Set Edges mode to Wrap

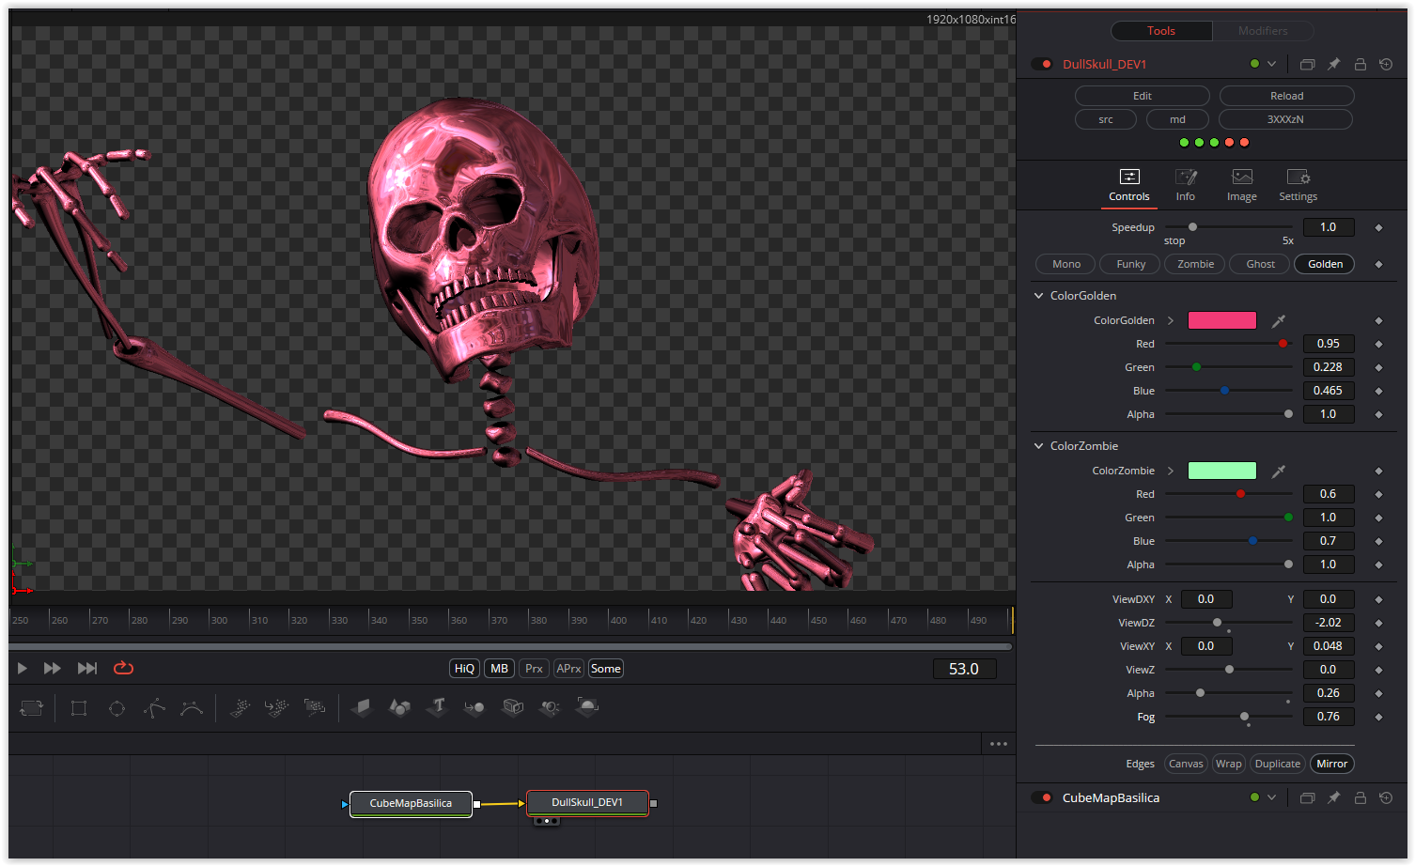point(1228,764)
